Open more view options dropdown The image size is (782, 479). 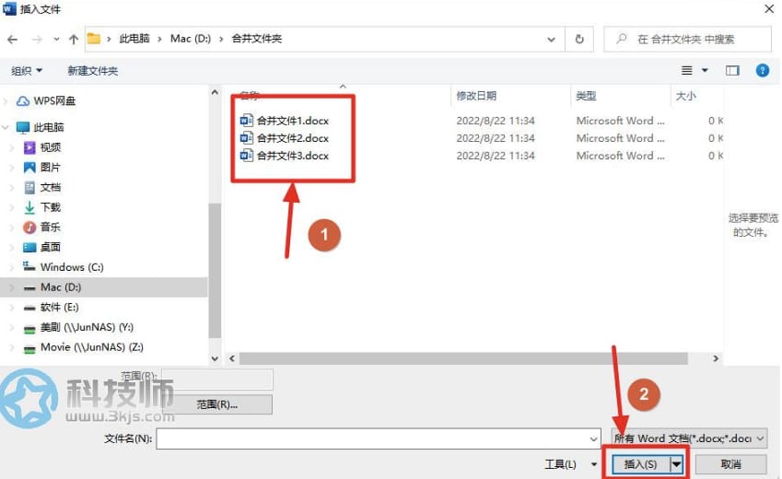coord(705,70)
